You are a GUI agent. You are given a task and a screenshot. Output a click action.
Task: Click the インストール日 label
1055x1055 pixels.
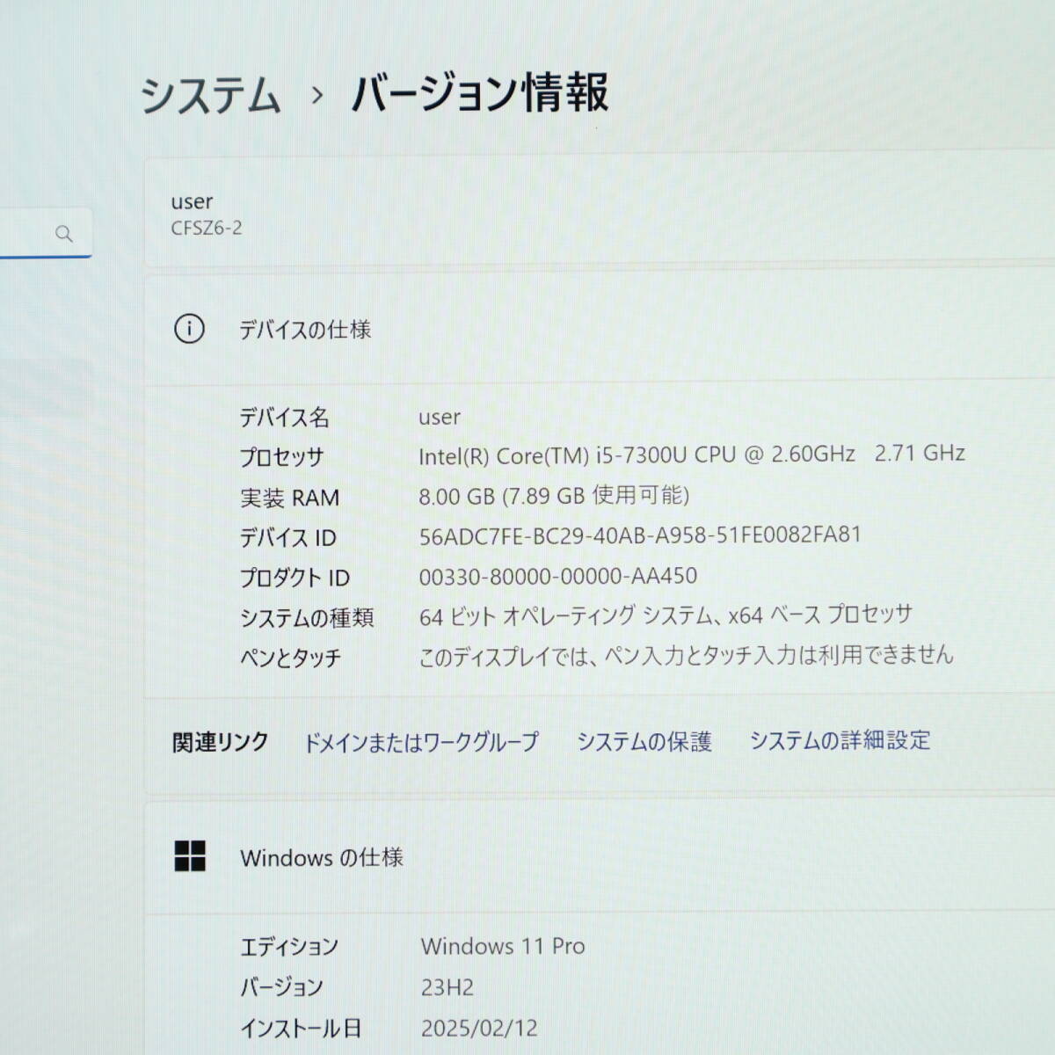point(301,1028)
